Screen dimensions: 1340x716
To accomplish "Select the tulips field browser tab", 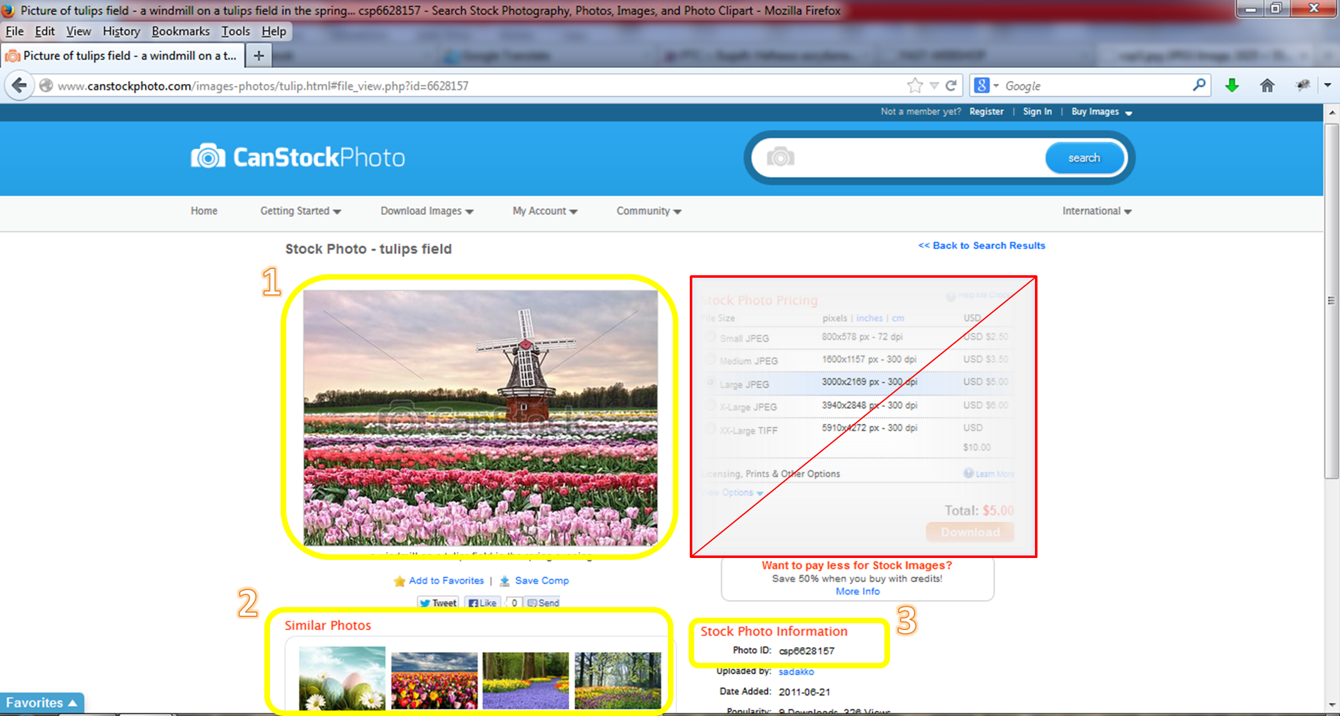I will pyautogui.click(x=122, y=56).
